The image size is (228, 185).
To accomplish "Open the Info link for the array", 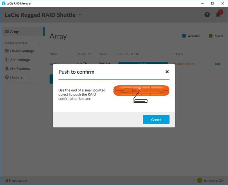I will [218, 64].
